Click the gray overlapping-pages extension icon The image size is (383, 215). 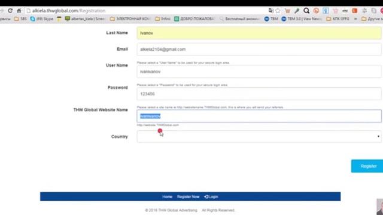pos(373,11)
